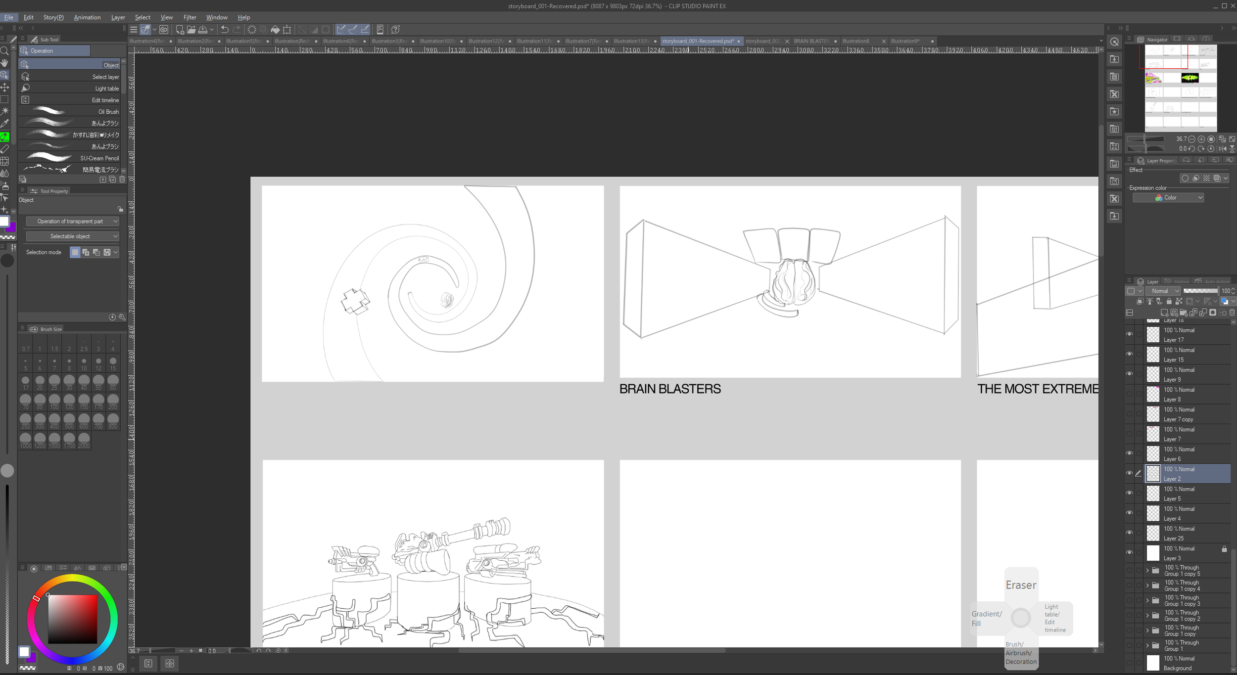The image size is (1237, 675).
Task: Select the Layer 4 row in Layer panel
Action: pos(1188,514)
